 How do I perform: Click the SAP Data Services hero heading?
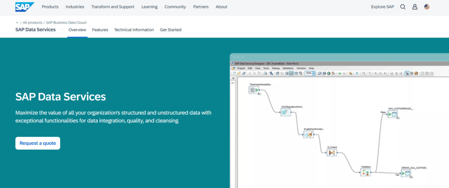pos(61,97)
